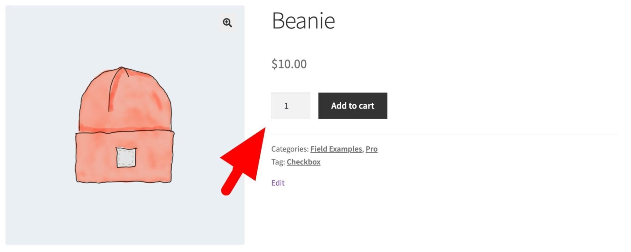
Task: Click the horizontal divider under the cart button
Action: 444,134
